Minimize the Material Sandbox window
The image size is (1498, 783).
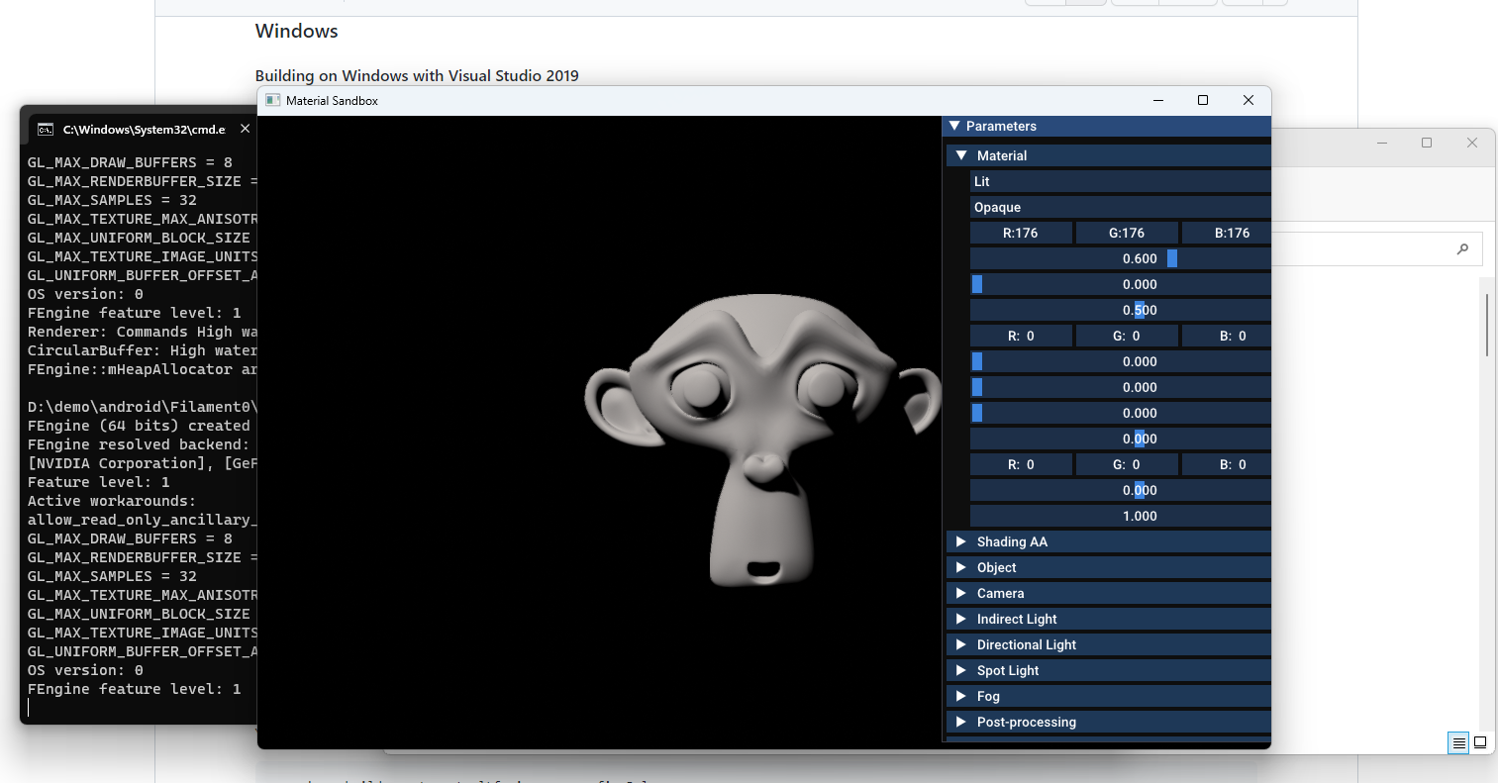click(x=1158, y=100)
